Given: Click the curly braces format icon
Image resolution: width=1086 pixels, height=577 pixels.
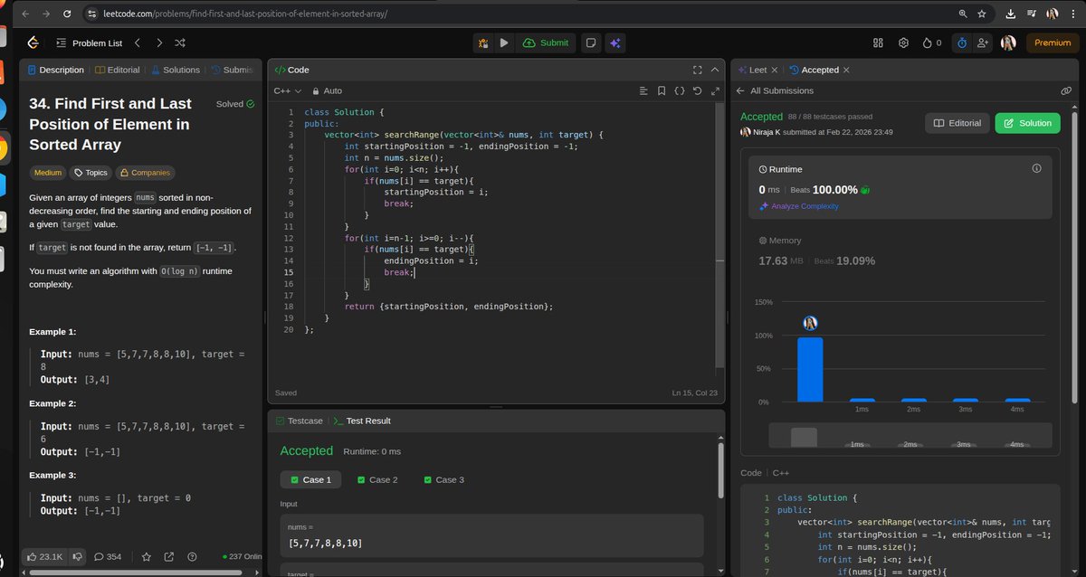Looking at the screenshot, I should (x=680, y=90).
